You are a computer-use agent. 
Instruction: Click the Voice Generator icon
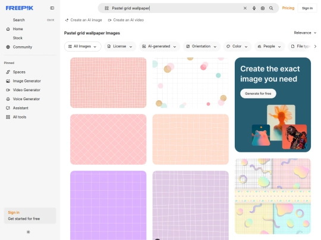coord(8,99)
